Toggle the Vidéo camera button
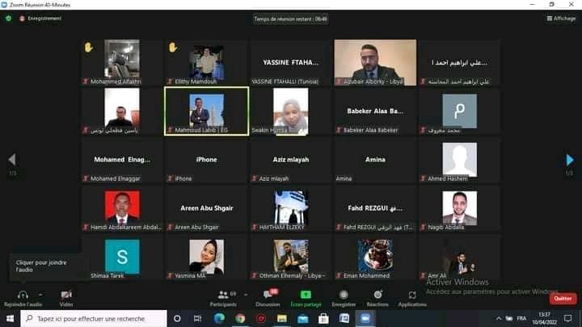Viewport: 582px width, 327px height. click(66, 295)
